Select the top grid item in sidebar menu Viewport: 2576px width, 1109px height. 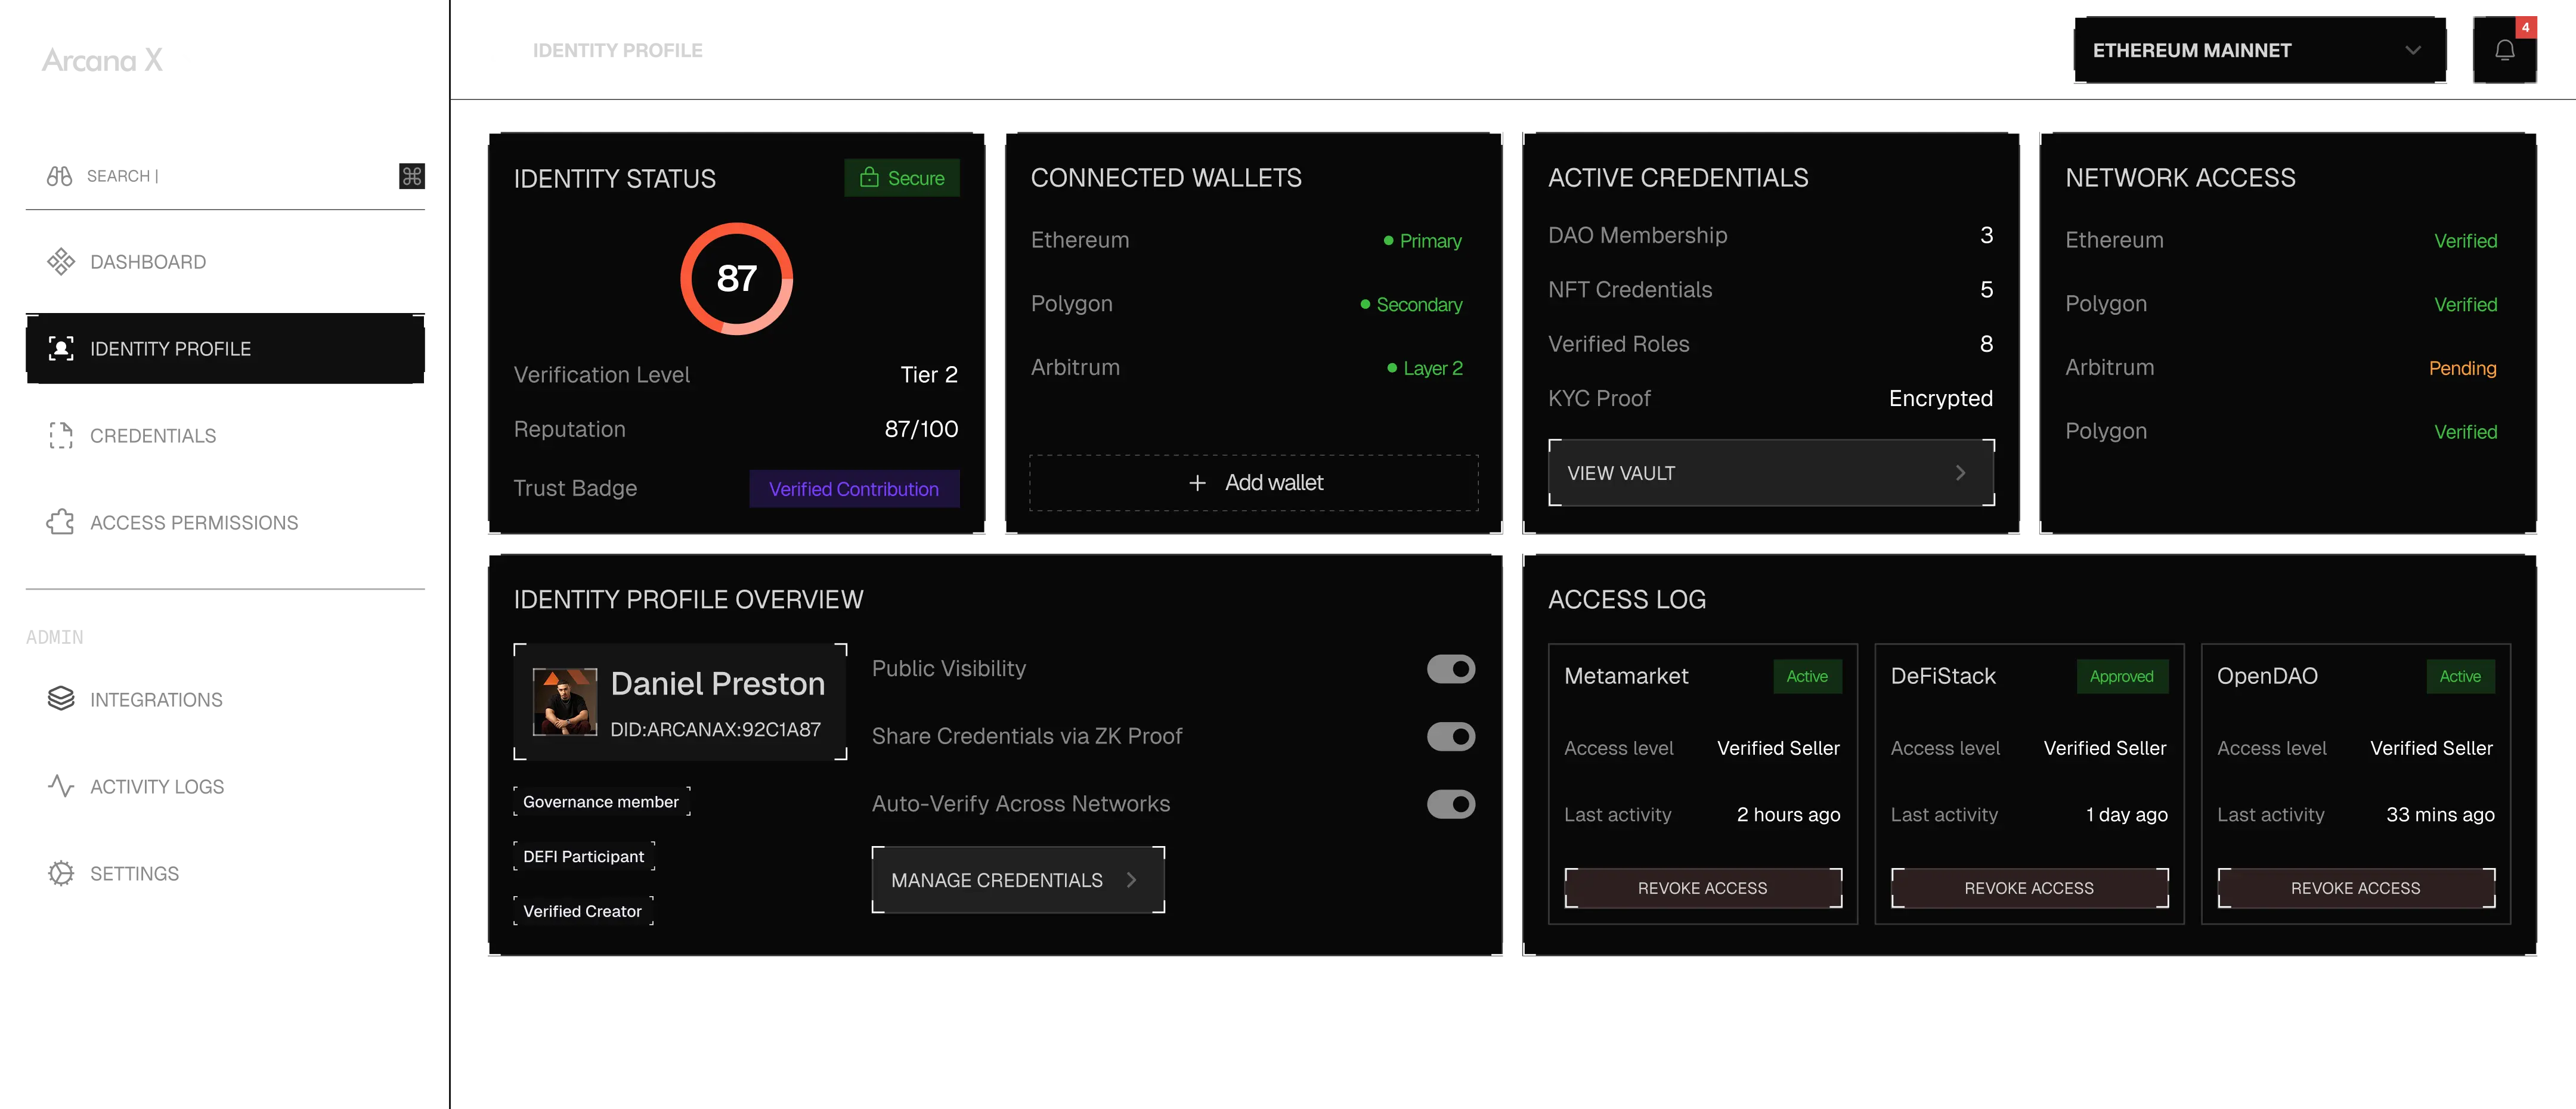(x=61, y=176)
